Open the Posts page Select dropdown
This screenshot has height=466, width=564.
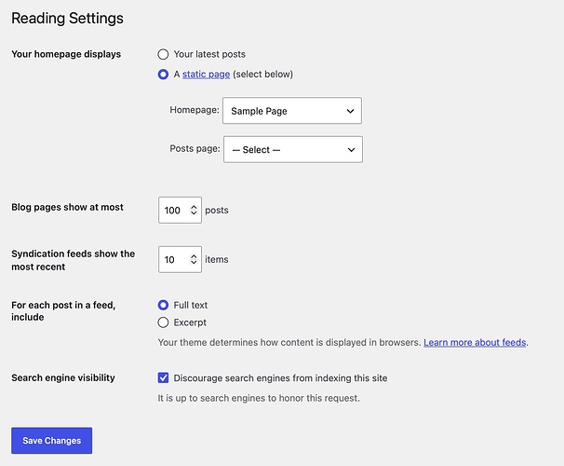pyautogui.click(x=293, y=149)
